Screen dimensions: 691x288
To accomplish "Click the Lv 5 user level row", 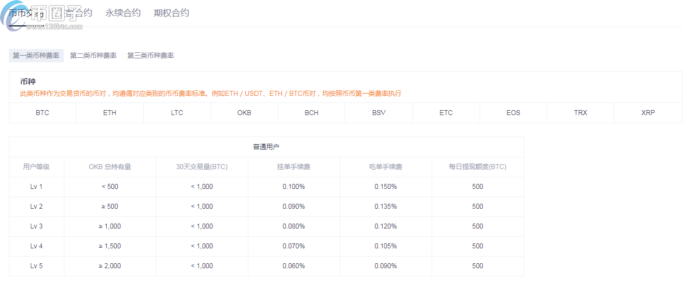I will [36, 266].
